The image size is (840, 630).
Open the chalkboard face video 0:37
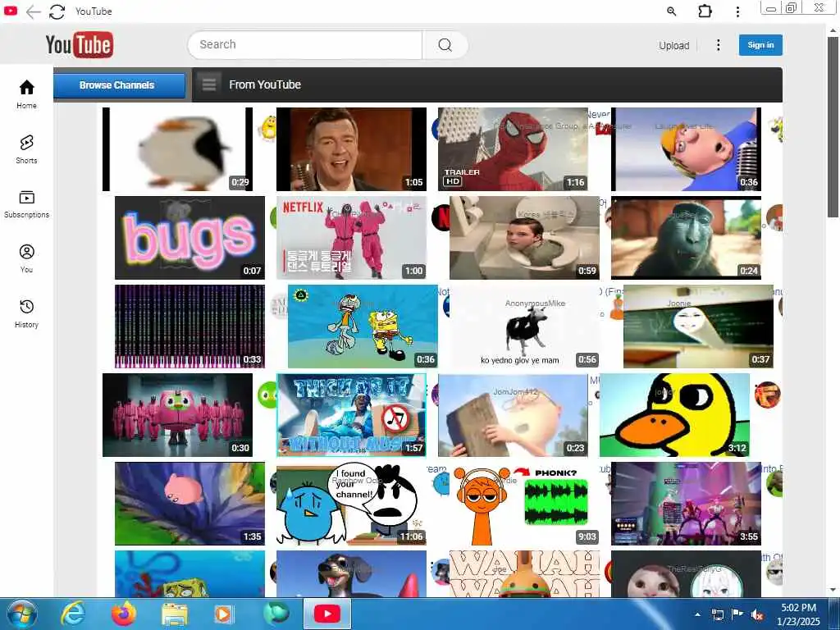pyautogui.click(x=698, y=326)
